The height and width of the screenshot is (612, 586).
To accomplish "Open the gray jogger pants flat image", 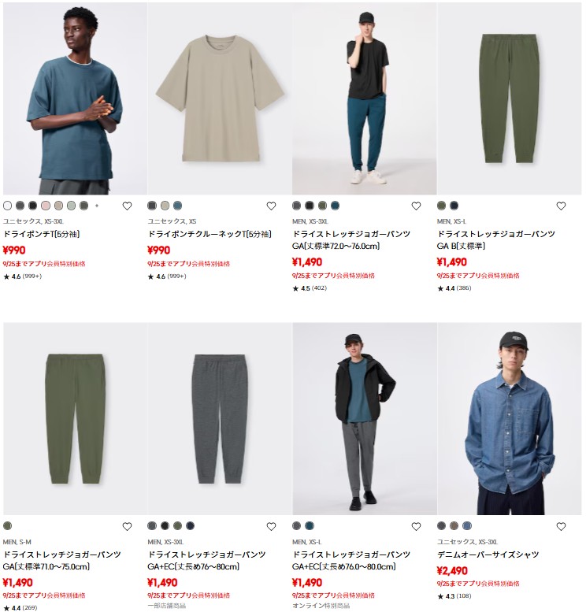I will point(221,419).
